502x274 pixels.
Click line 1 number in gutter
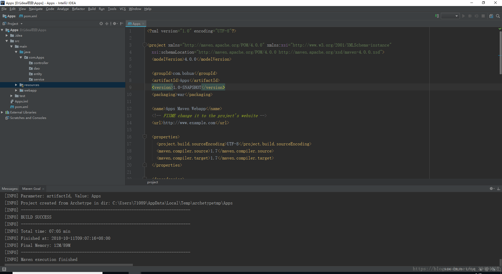(130, 31)
